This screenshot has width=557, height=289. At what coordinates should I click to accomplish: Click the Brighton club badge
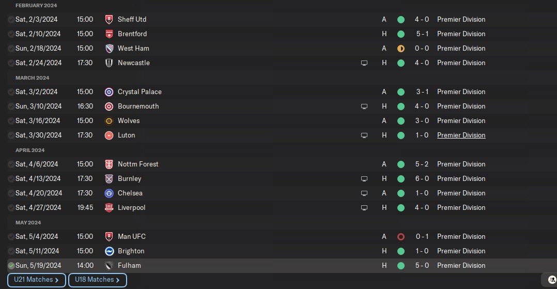109,251
